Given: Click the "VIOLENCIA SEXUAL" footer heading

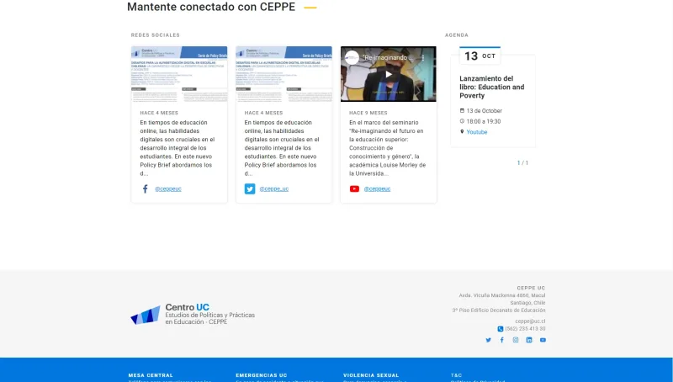Looking at the screenshot, I should coord(371,375).
